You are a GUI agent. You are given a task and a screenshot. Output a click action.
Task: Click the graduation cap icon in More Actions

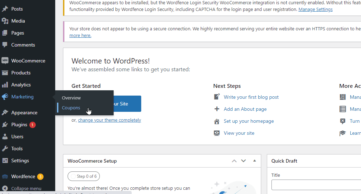coord(343,133)
